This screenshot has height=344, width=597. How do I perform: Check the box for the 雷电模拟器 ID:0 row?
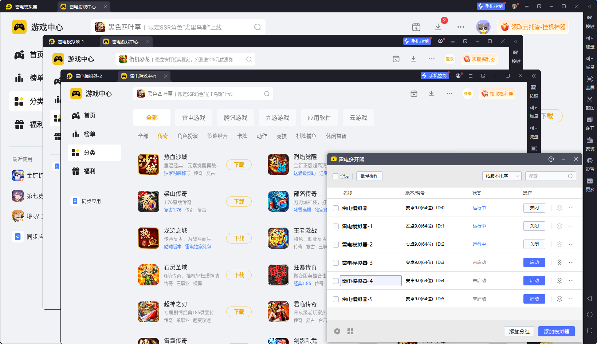tap(336, 208)
